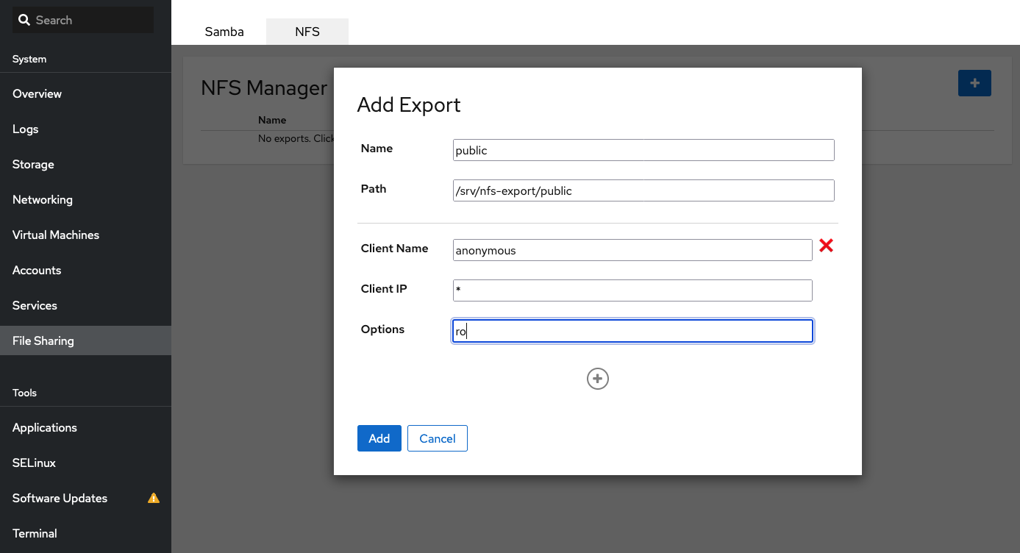The image size is (1020, 553).
Task: Click the Client IP label
Action: pyautogui.click(x=384, y=289)
